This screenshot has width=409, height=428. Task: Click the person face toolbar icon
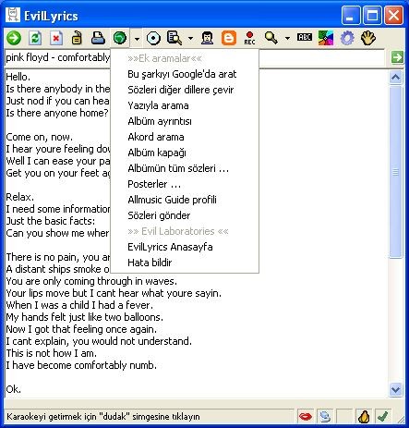(208, 38)
